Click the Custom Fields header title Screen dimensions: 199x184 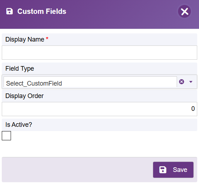coord(42,11)
